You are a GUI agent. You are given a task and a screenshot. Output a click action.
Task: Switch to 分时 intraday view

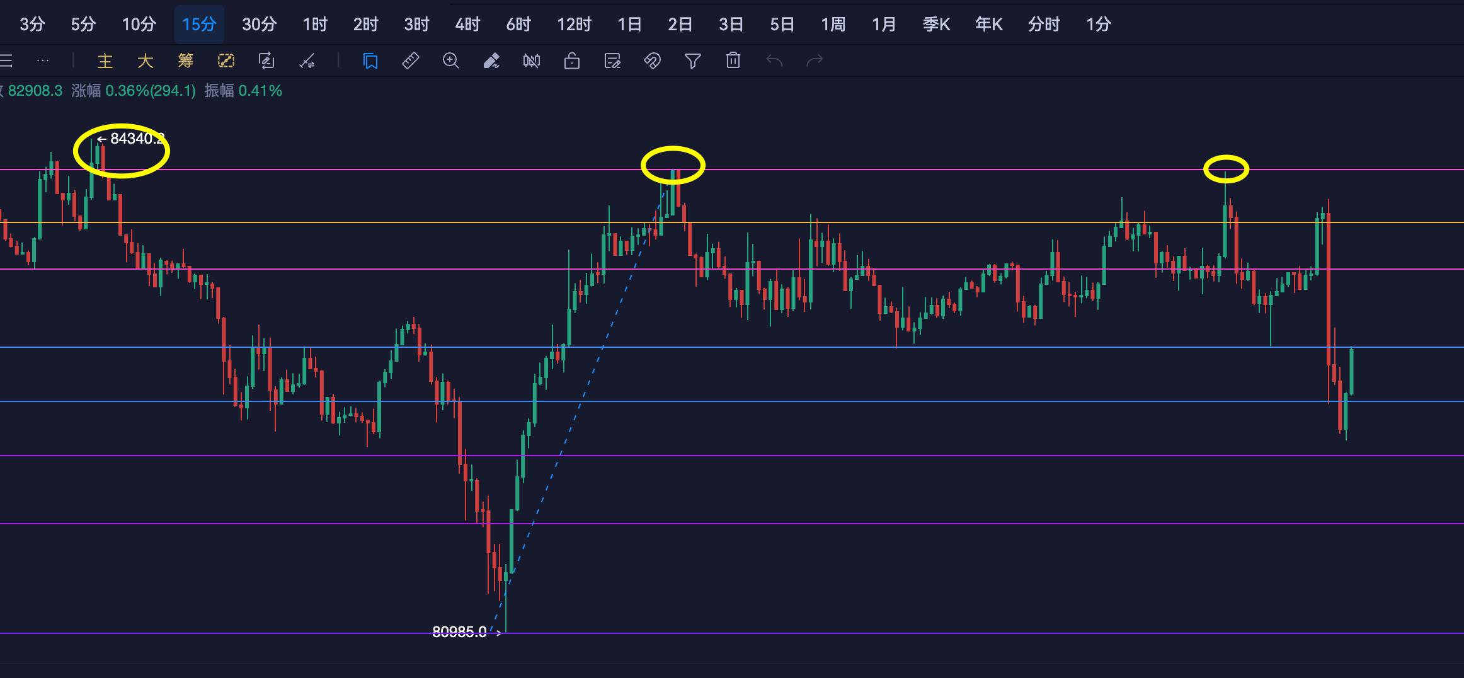(1044, 25)
